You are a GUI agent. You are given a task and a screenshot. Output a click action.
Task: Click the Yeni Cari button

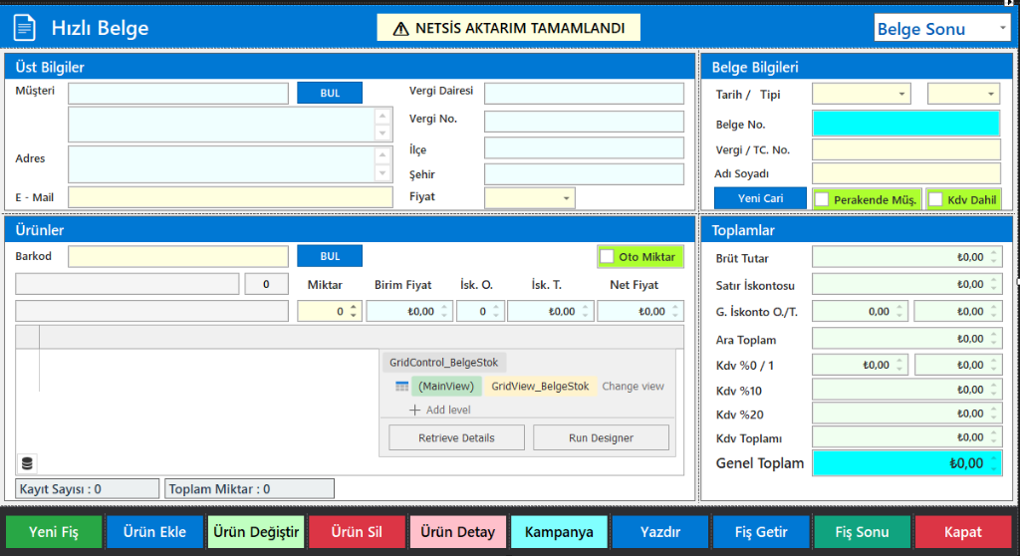point(760,198)
